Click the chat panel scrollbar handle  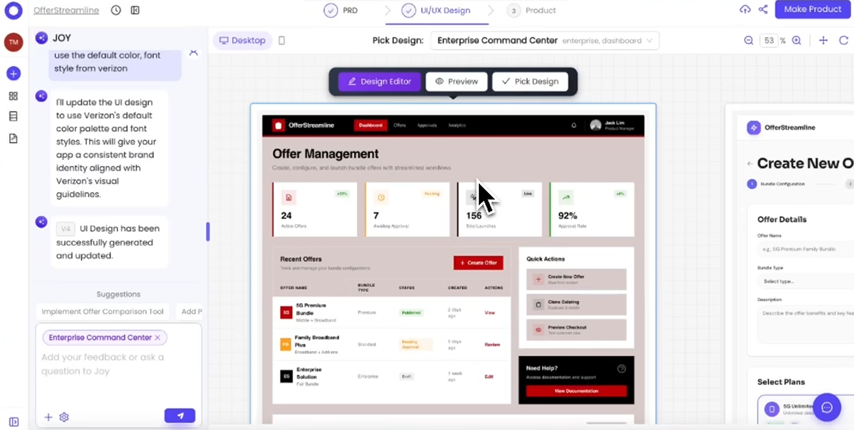(208, 231)
